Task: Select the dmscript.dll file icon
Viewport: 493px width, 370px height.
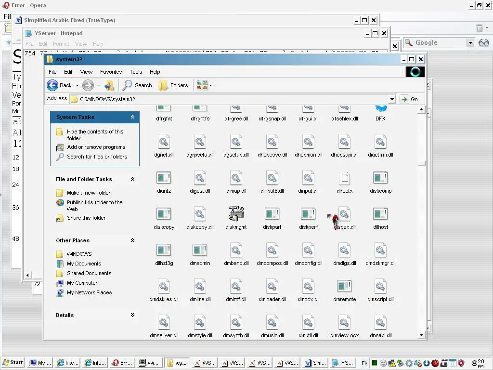Action: pos(380,286)
